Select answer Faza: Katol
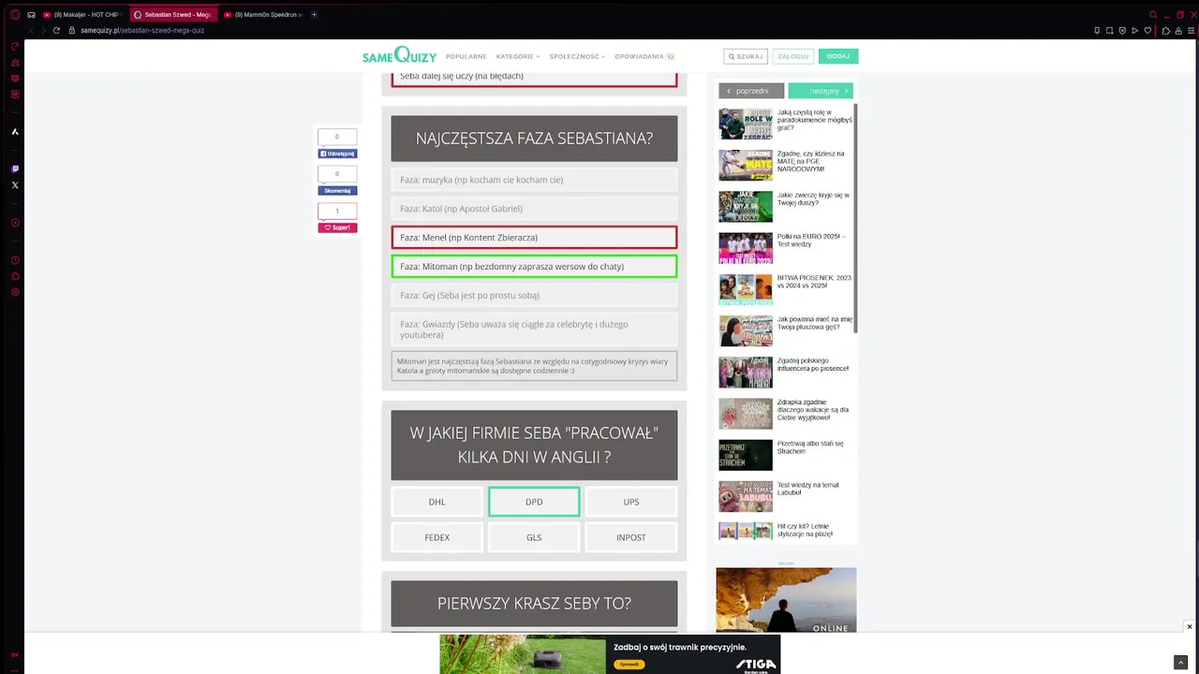Viewport: 1199px width, 674px height. pos(534,209)
